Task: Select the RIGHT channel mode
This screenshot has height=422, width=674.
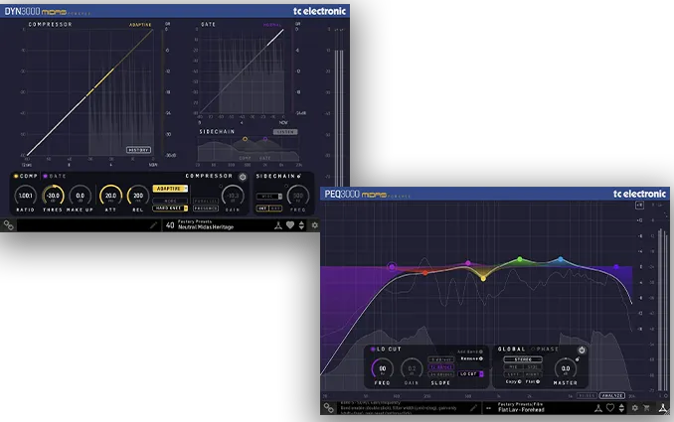Action: (x=533, y=374)
